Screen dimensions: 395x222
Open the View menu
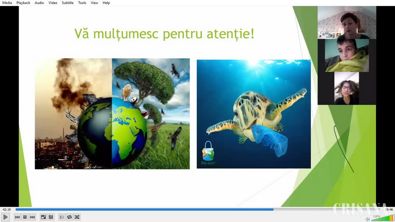(x=94, y=3)
